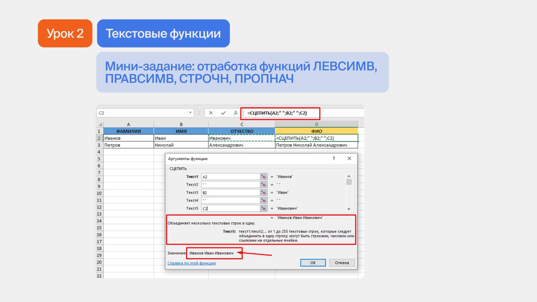Select the column D header
Viewport: 537px width, 302px height.
coord(316,125)
